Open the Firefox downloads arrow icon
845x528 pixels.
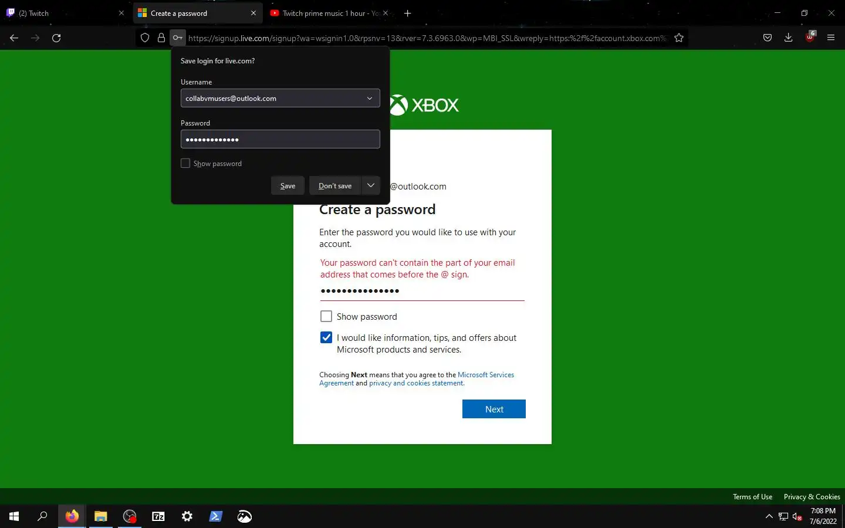click(788, 38)
